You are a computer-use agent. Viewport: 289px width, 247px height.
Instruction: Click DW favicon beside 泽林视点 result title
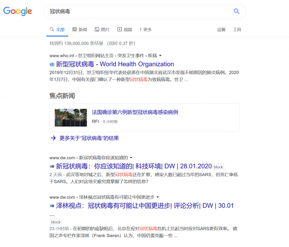pyautogui.click(x=52, y=206)
